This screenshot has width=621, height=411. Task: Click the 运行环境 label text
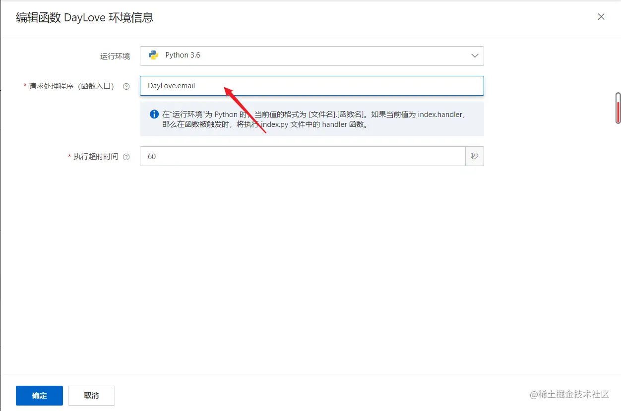click(115, 56)
